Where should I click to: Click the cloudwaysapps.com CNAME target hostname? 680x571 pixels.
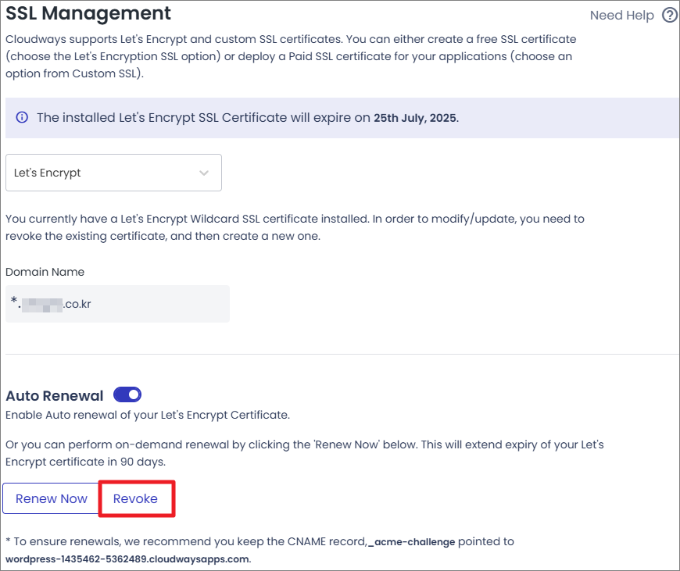[127, 559]
